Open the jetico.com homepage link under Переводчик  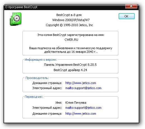coord(81,114)
